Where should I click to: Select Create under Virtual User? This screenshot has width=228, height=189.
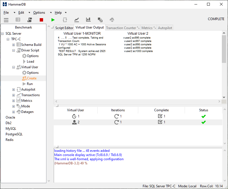(29, 78)
